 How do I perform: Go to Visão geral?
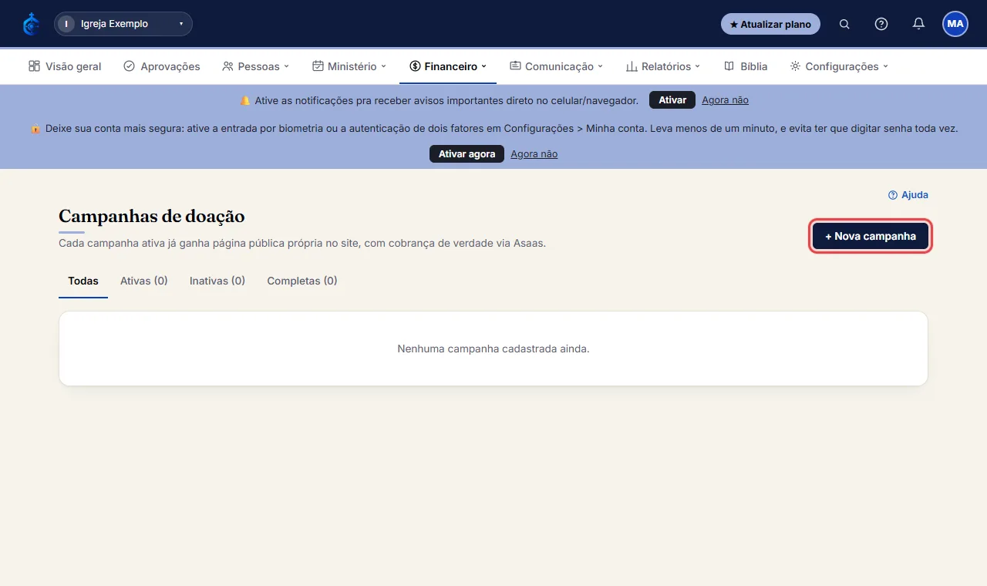coord(65,66)
